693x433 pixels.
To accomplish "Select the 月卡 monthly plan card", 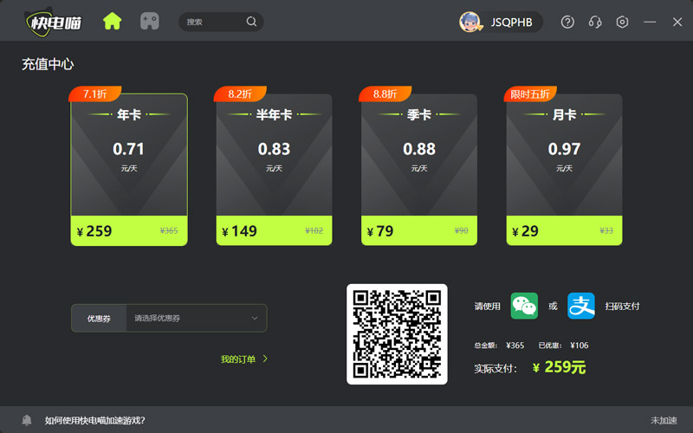I will [x=565, y=169].
